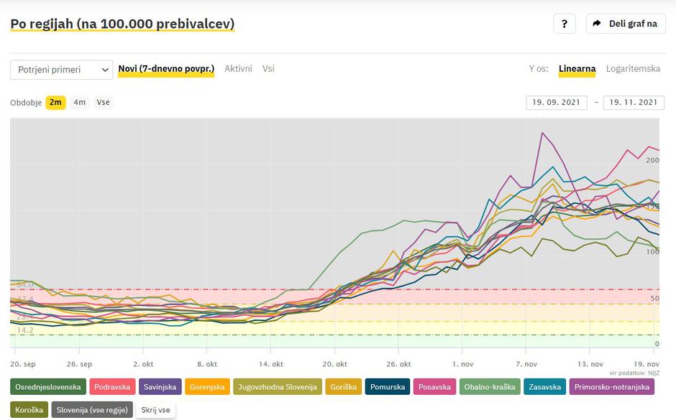Click the question mark help icon

564,24
